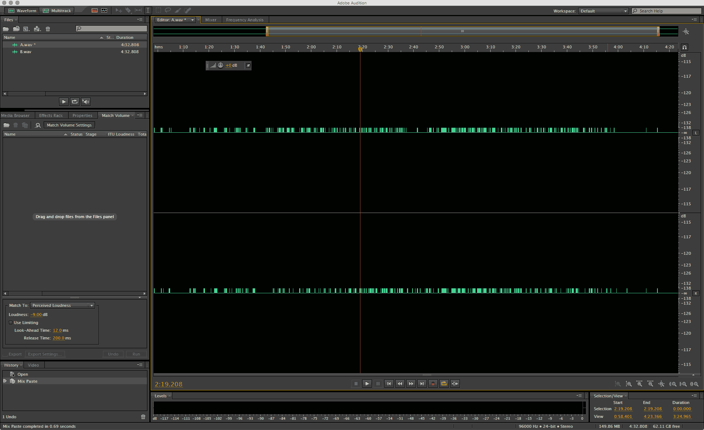Select the Open history entry
The image size is (704, 430).
75,374
